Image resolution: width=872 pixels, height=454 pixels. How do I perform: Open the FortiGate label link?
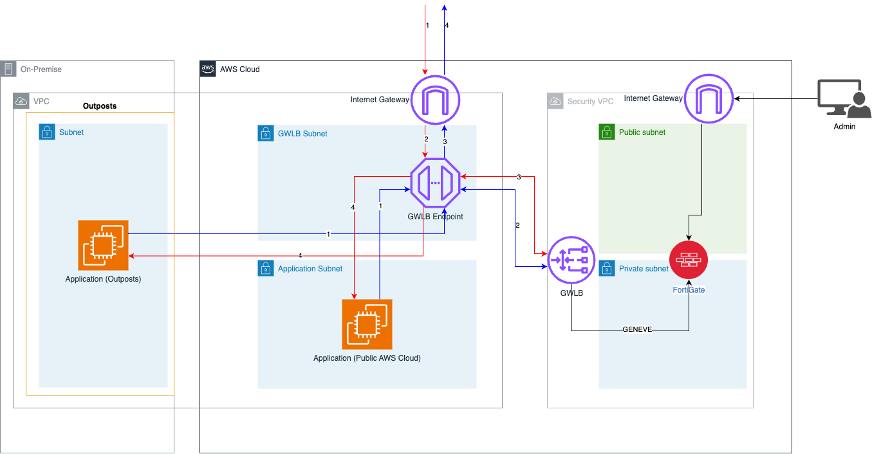(x=689, y=290)
